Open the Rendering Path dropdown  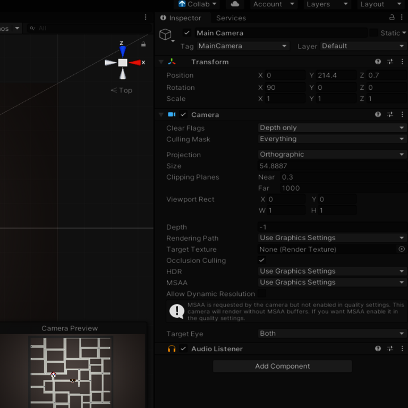[x=331, y=238]
